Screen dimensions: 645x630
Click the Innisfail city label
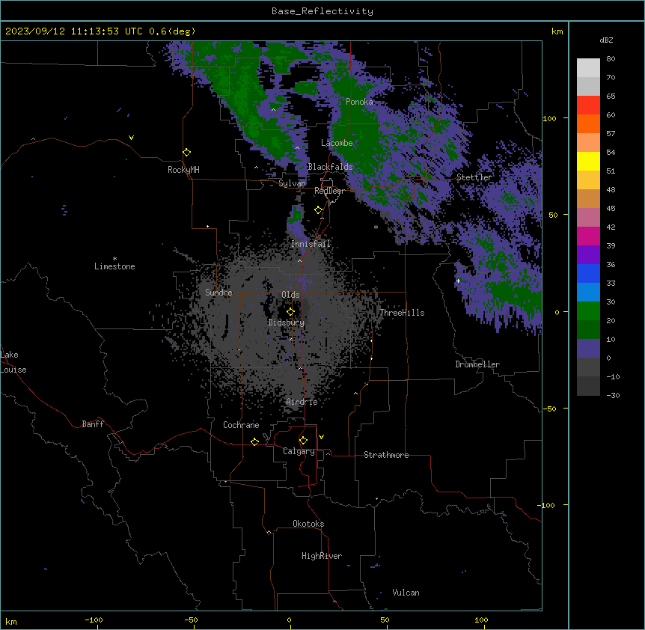[311, 244]
